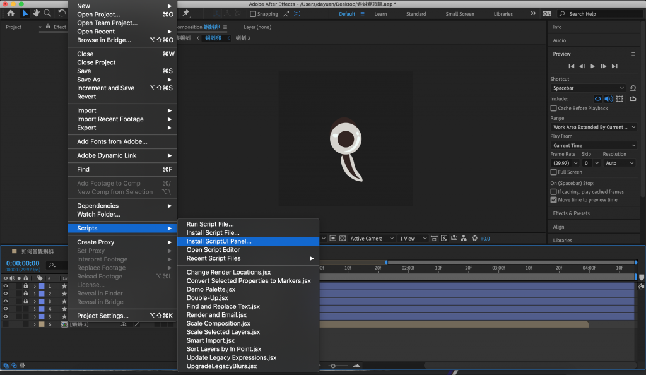
Task: Activate the Selection arrow tool
Action: point(25,13)
